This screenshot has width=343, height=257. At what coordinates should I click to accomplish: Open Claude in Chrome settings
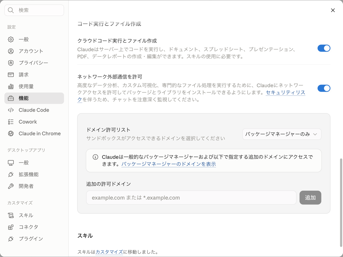(34, 134)
